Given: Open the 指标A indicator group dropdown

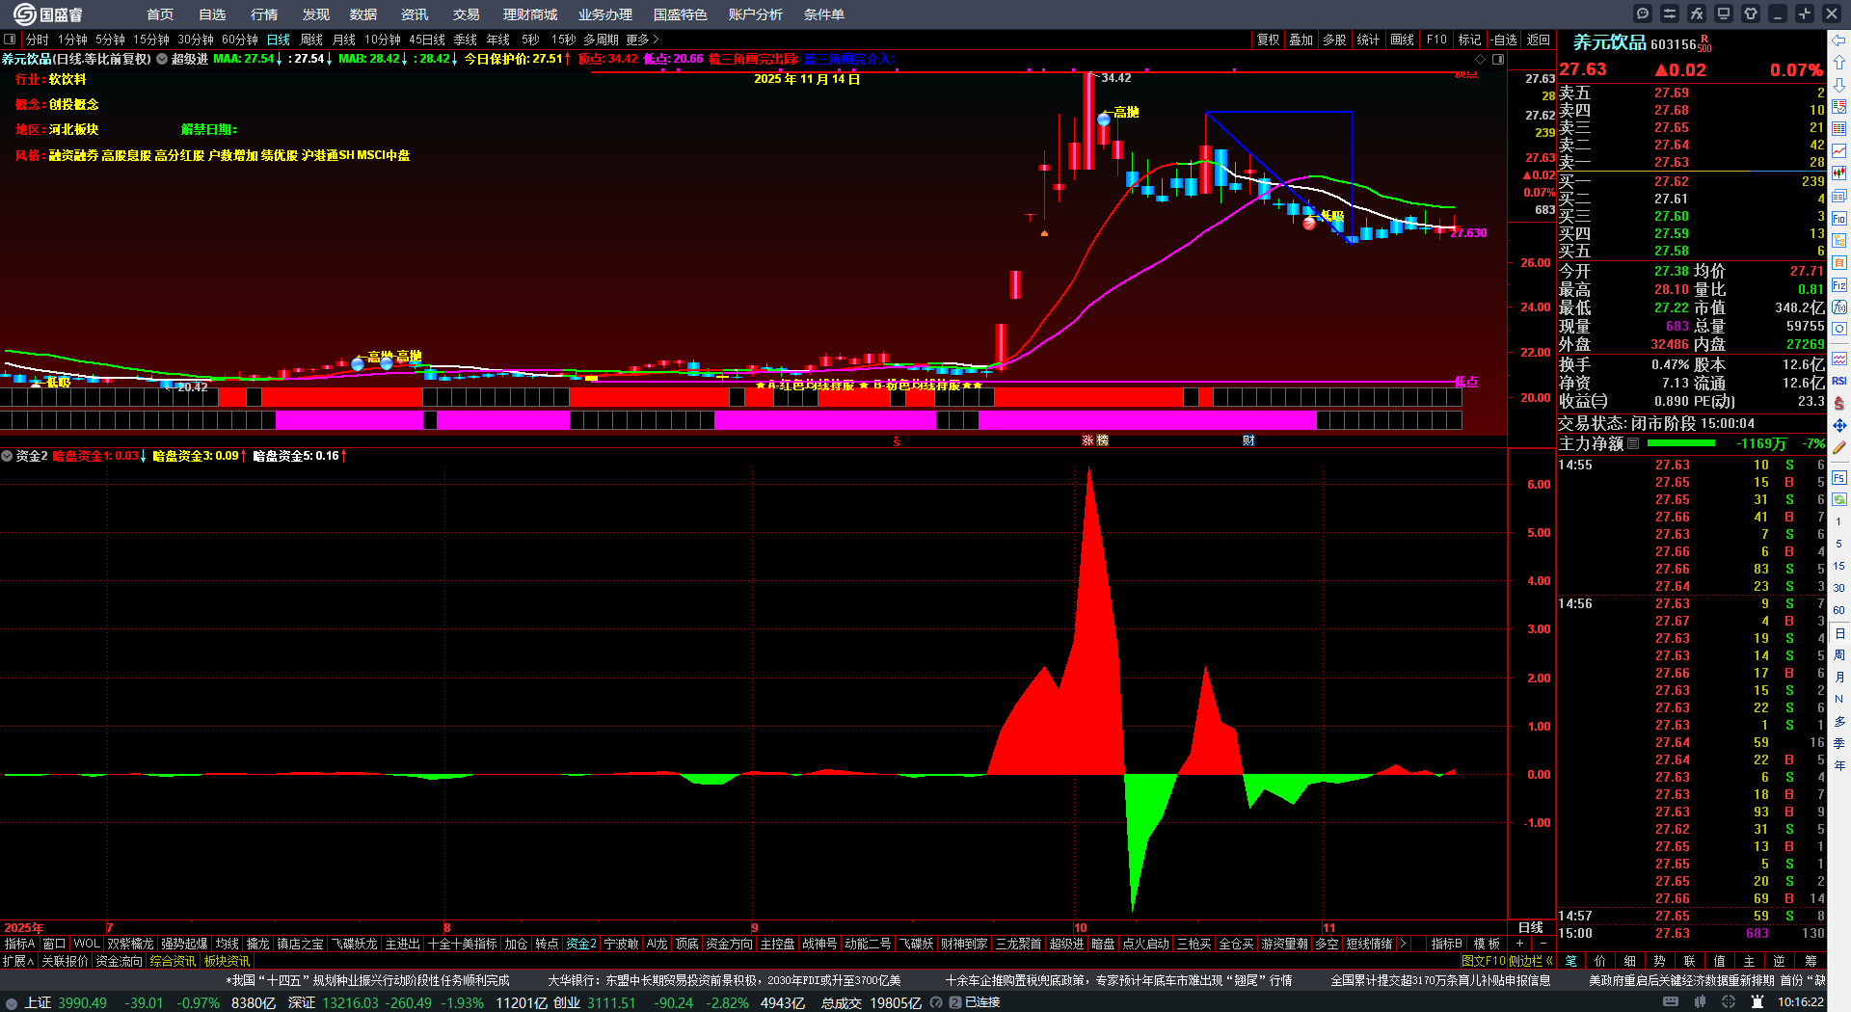Looking at the screenshot, I should [x=19, y=944].
